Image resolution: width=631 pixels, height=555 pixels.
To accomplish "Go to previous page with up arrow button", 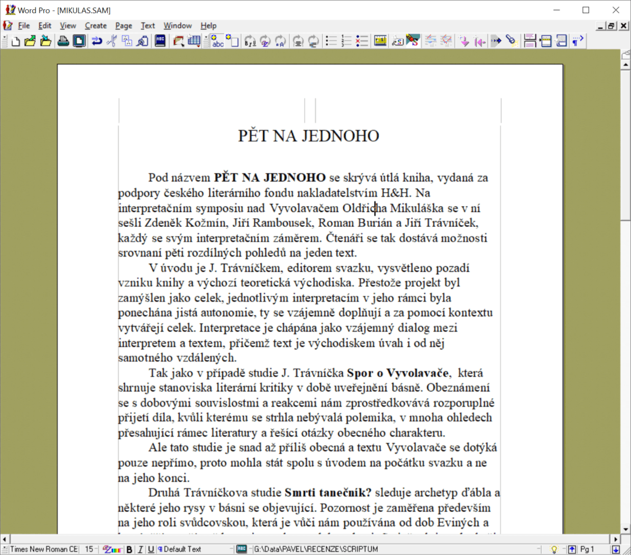I will (572, 549).
